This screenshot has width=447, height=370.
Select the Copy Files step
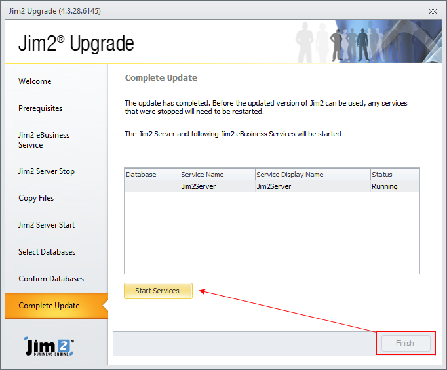[36, 198]
